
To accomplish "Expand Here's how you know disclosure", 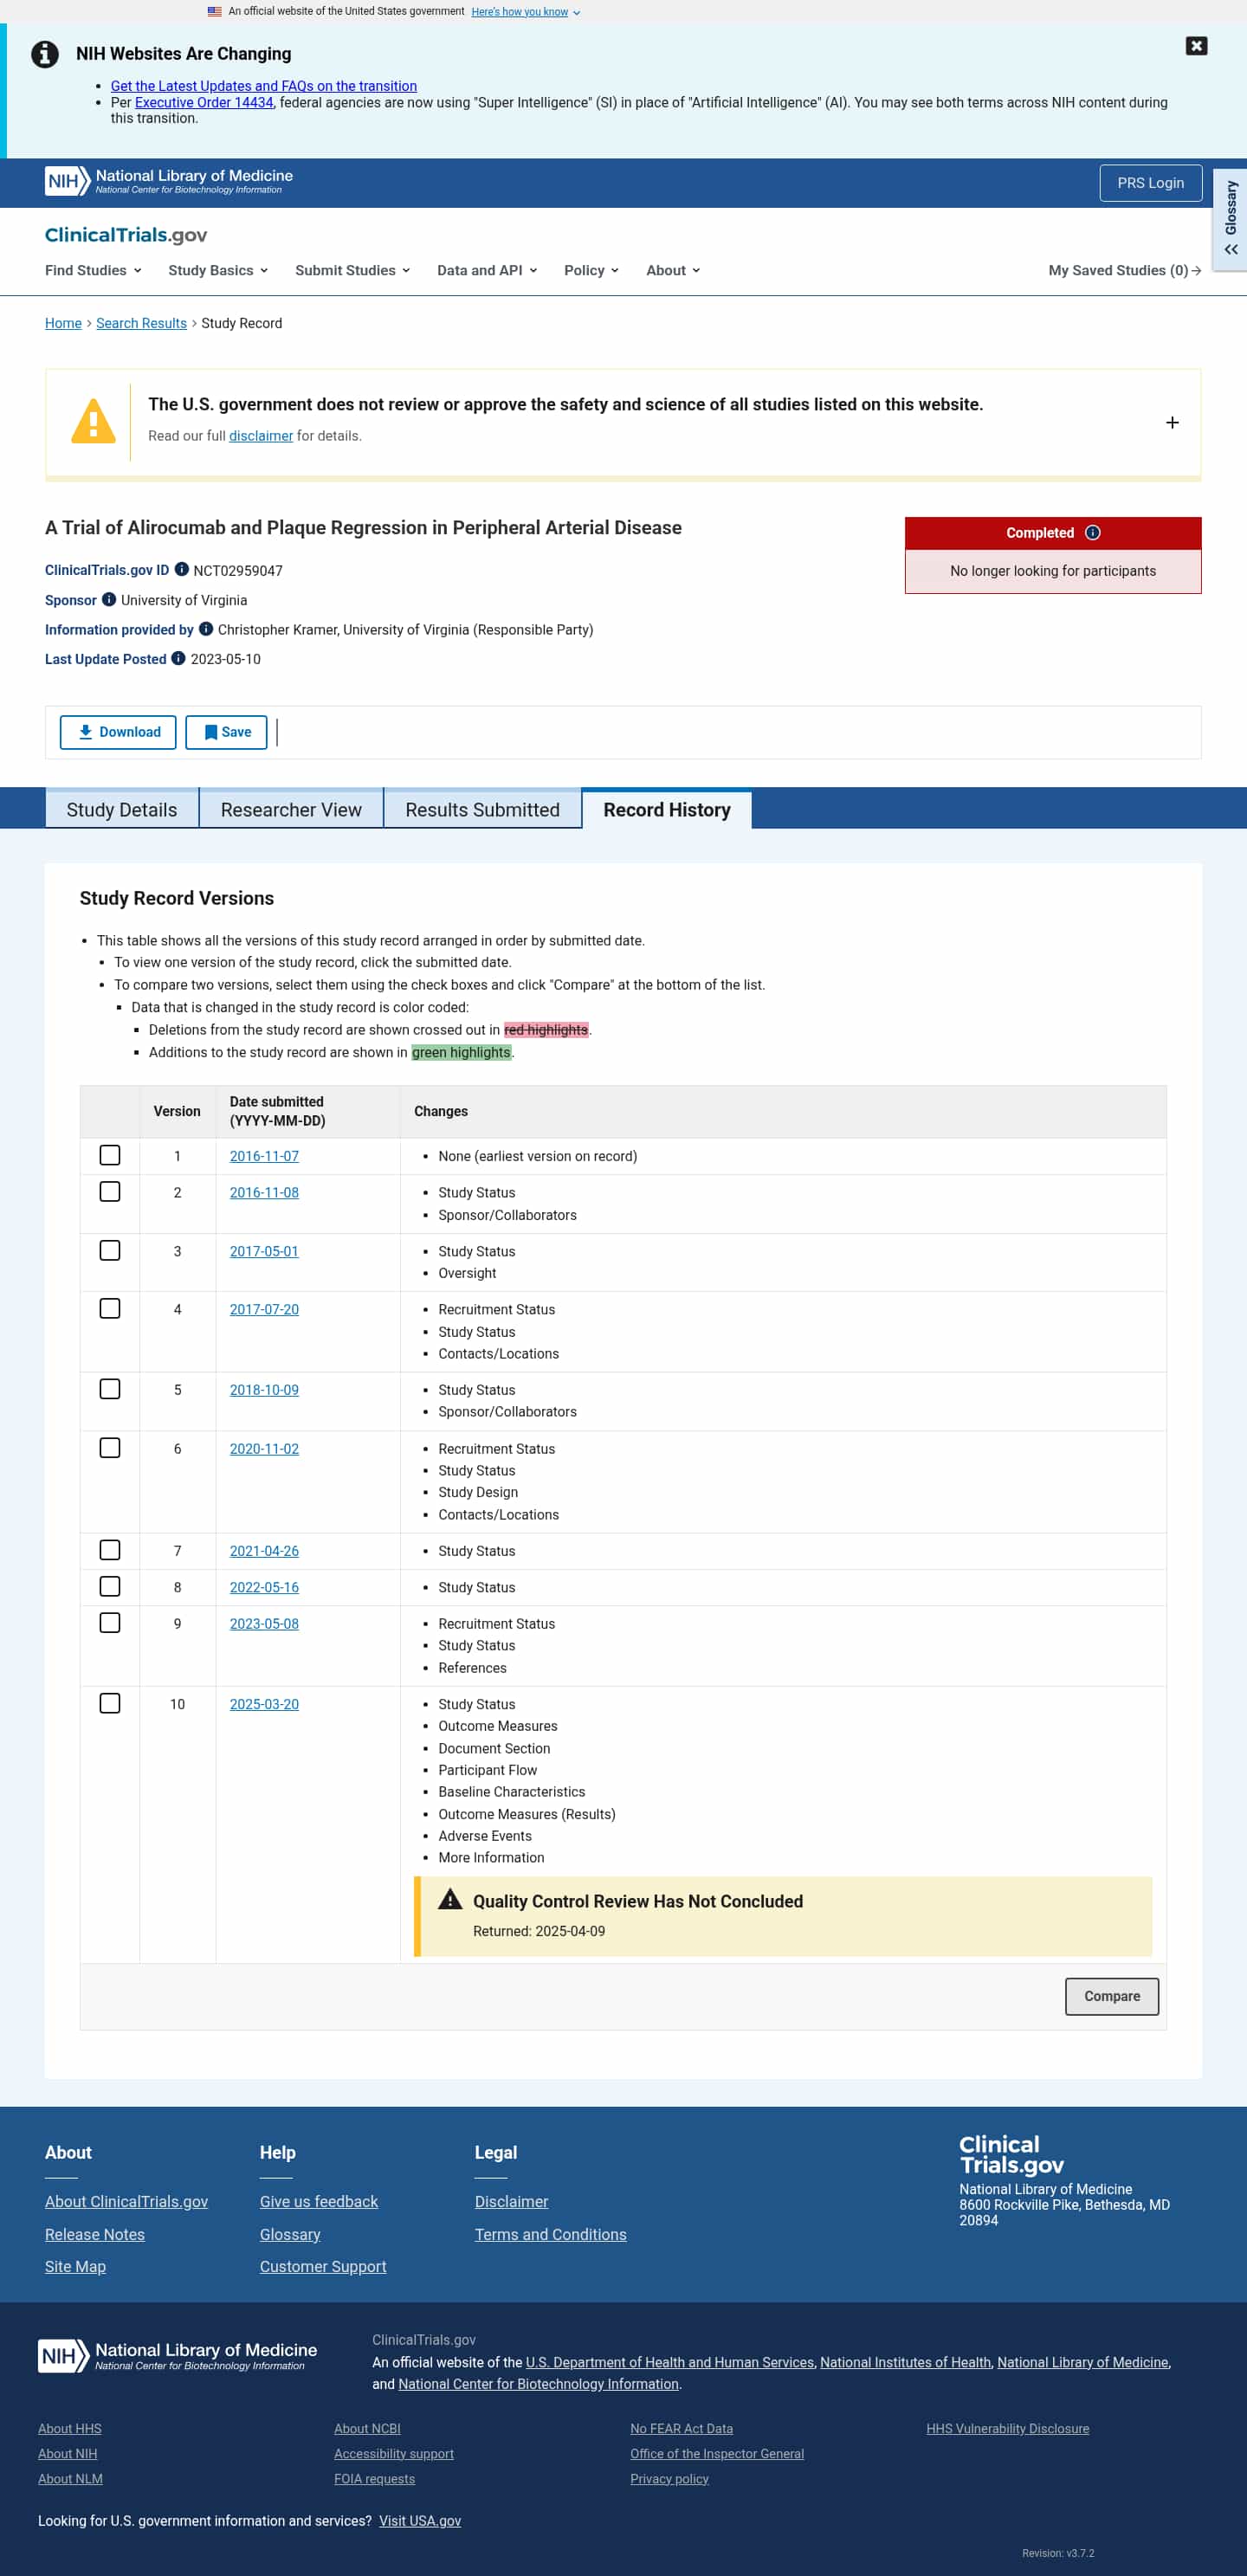I will [x=525, y=12].
